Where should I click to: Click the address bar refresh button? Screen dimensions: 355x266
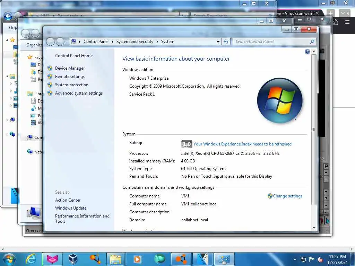226,42
